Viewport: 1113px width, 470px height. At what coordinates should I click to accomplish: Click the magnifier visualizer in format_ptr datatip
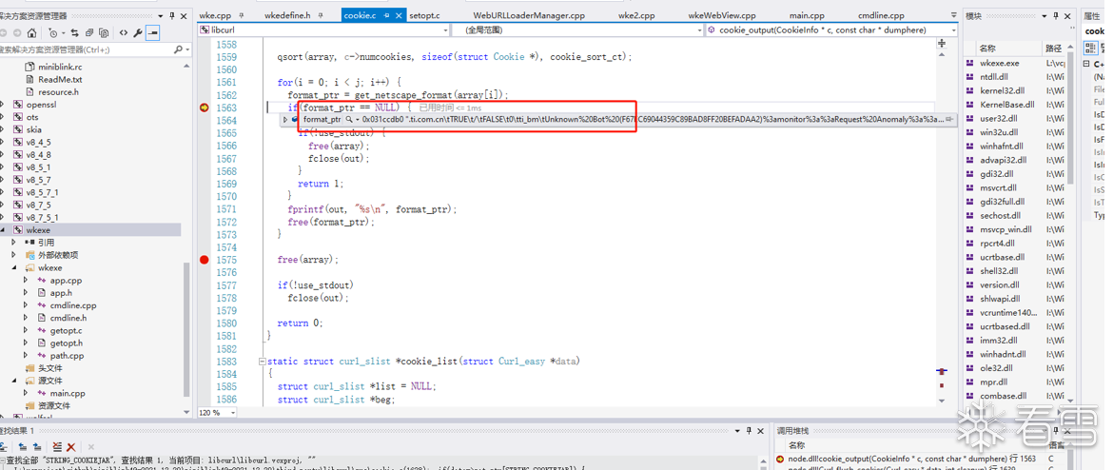349,120
